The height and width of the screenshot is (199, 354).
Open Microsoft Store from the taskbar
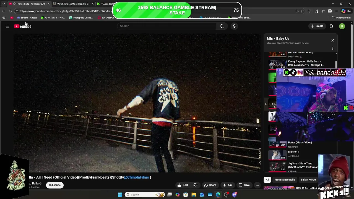[x=186, y=195]
